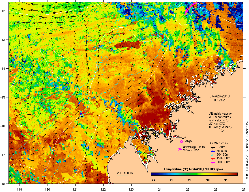This screenshot has height=192, width=249.
Task: Click longitude axis label 124
Action: coord(159,189)
